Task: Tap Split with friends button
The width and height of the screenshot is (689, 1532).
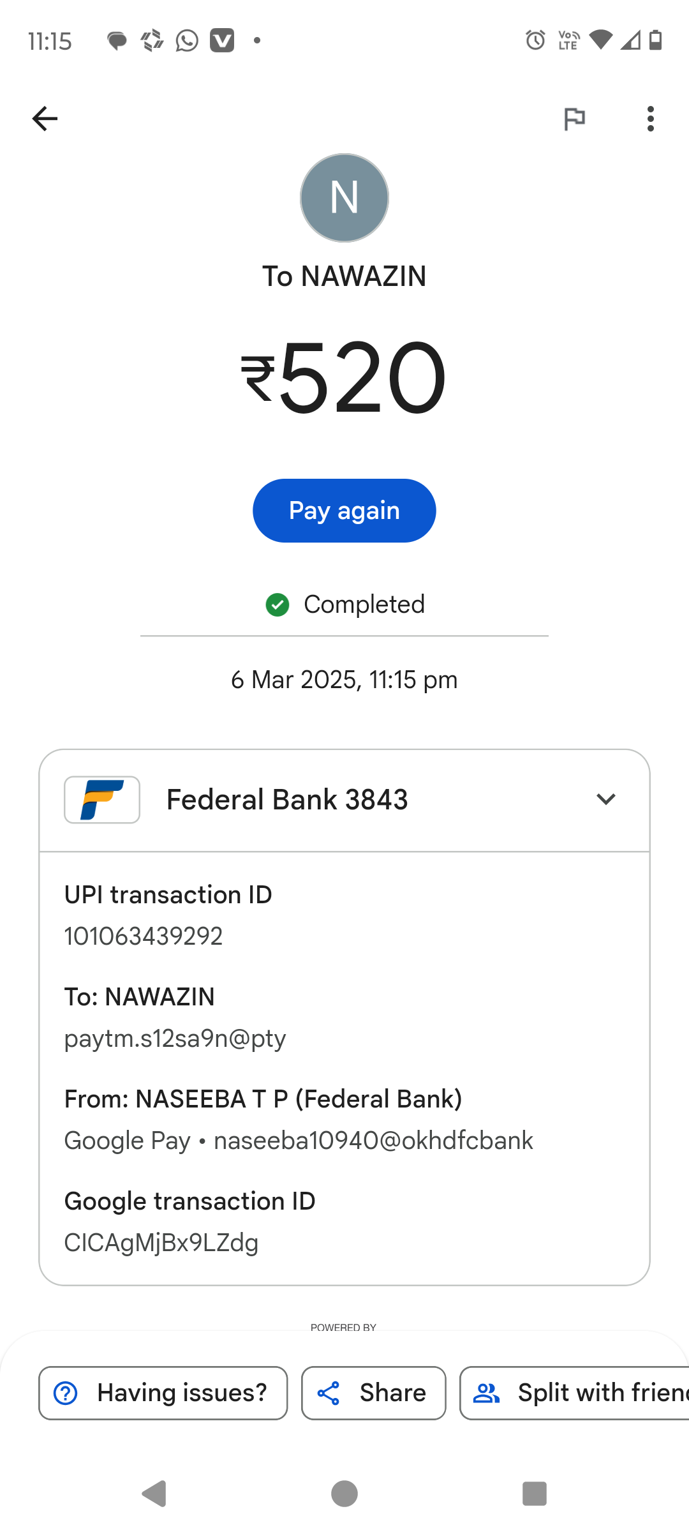Action: [x=574, y=1393]
